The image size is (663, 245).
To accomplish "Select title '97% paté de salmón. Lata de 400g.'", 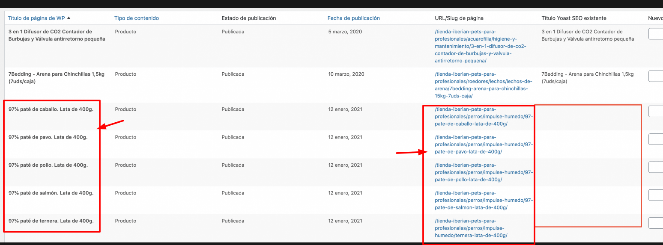I will (51, 193).
